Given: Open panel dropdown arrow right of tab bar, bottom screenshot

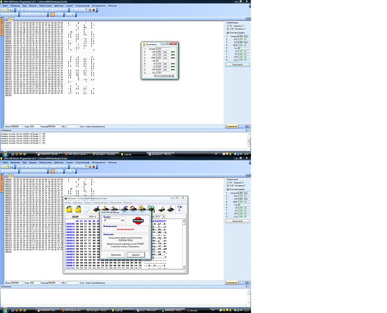Looking at the screenshot, I should click(247, 176).
